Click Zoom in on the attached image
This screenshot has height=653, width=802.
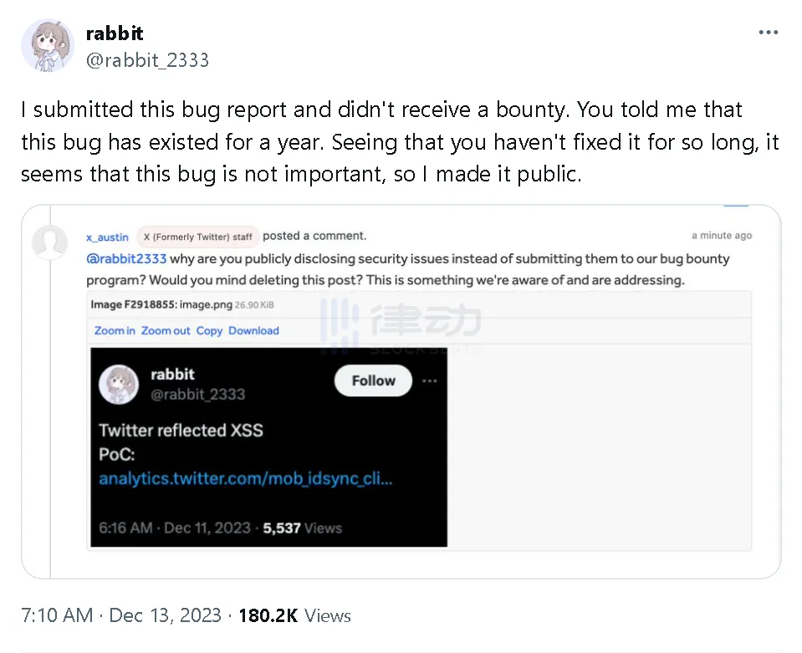115,331
